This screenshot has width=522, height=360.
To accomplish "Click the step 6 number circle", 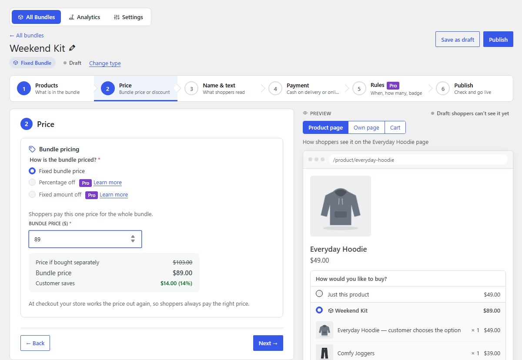I will tap(443, 89).
